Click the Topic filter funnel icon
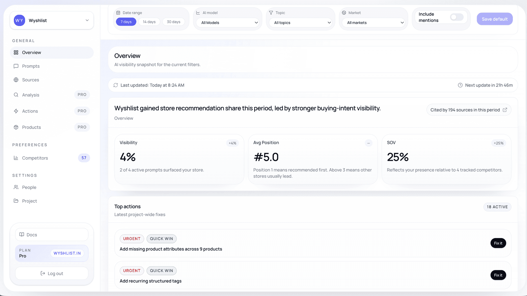This screenshot has width=527, height=296. click(x=271, y=13)
